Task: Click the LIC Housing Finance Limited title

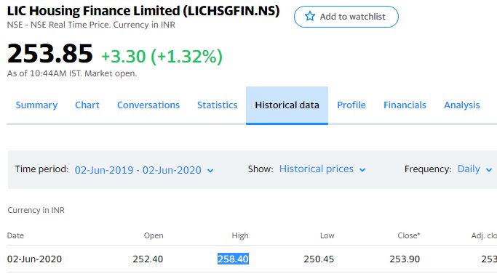Action: point(143,11)
